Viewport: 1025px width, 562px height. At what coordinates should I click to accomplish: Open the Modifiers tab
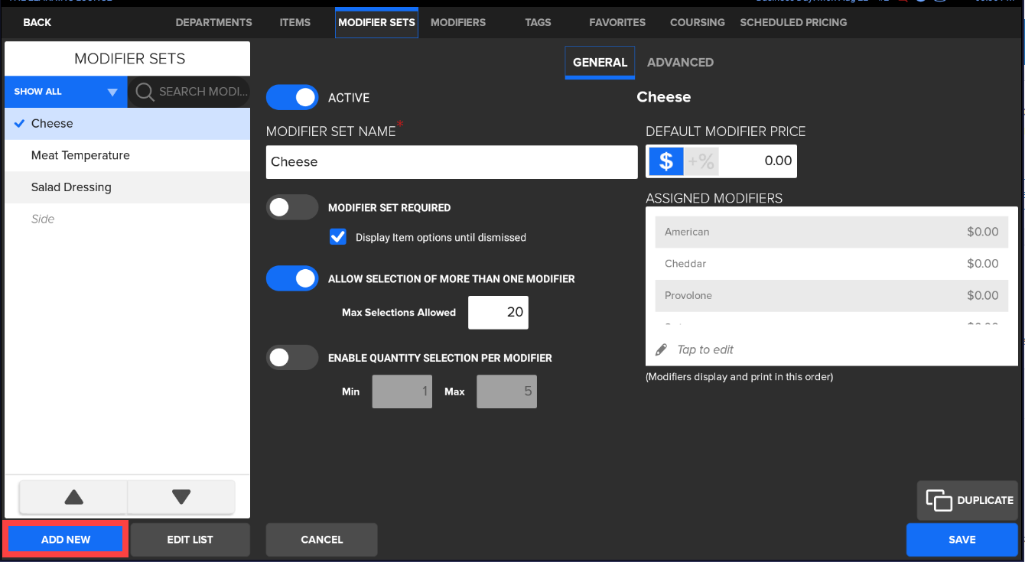tap(457, 22)
